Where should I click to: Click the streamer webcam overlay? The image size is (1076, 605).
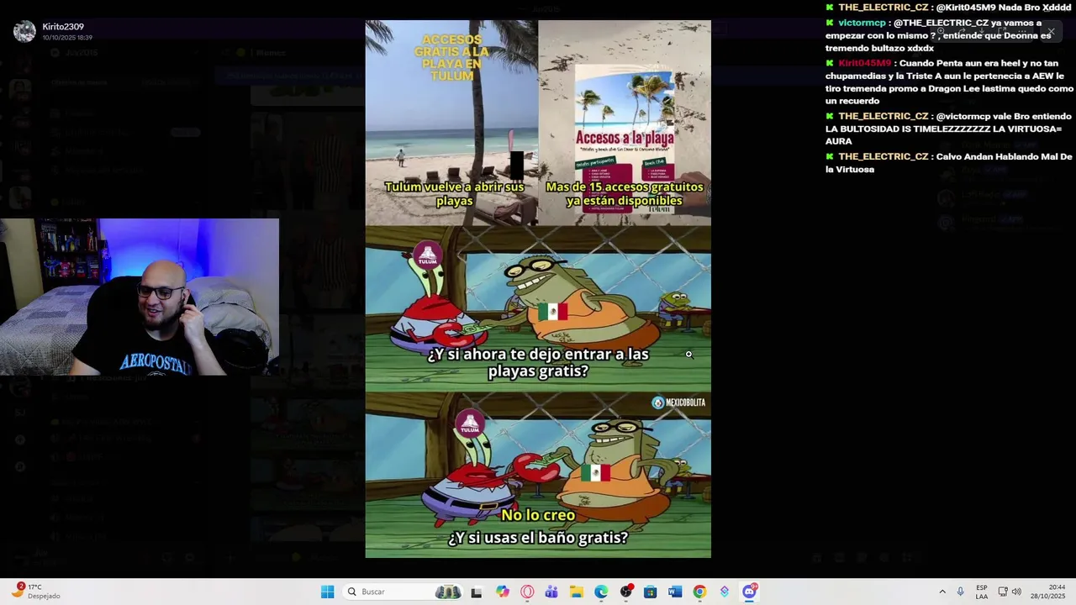[140, 297]
